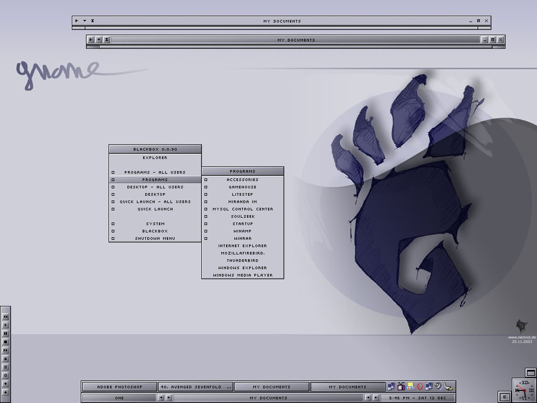This screenshot has width=537, height=403.
Task: Expand 'Desktop - All Users' submenu
Action: [x=155, y=187]
